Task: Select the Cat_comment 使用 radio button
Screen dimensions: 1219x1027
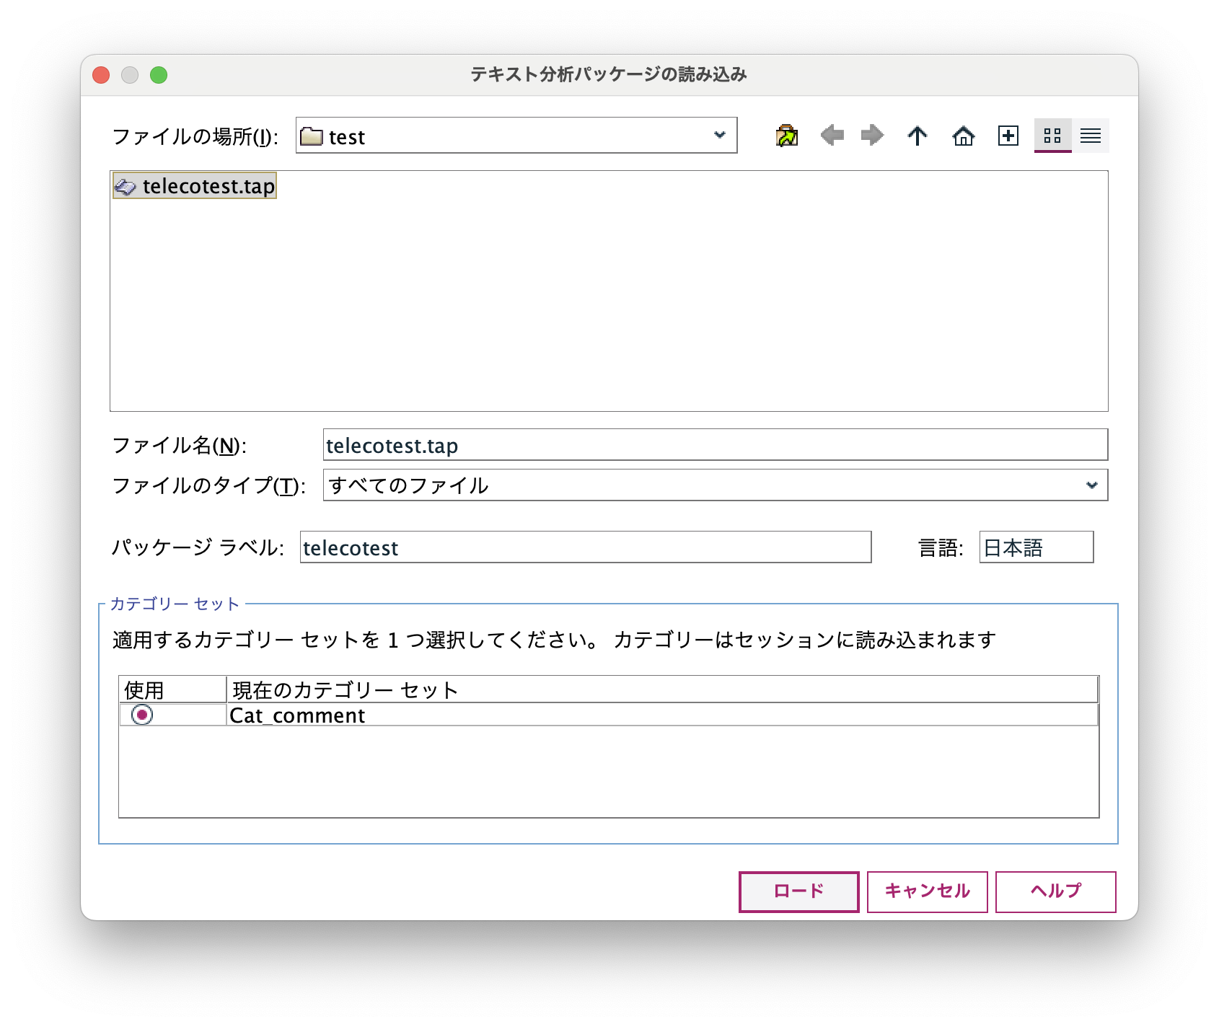Action: pos(142,715)
